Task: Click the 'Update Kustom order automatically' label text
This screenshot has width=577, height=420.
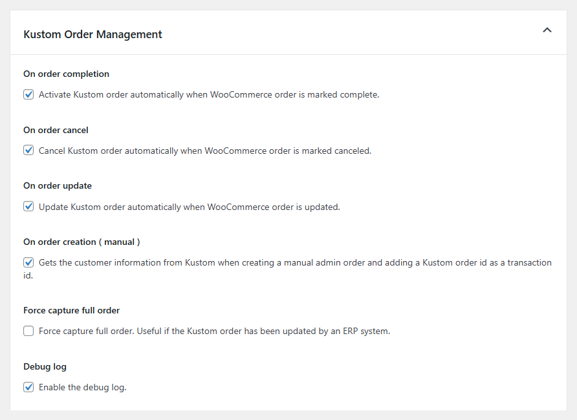Action: 189,207
